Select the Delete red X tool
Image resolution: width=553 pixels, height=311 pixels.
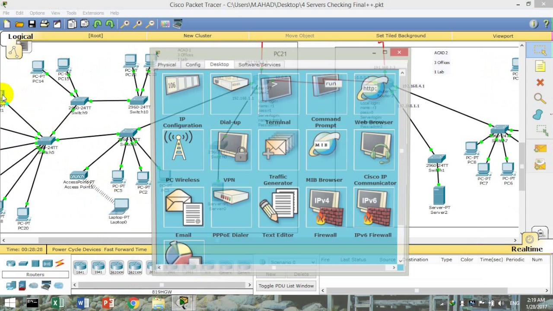click(540, 82)
